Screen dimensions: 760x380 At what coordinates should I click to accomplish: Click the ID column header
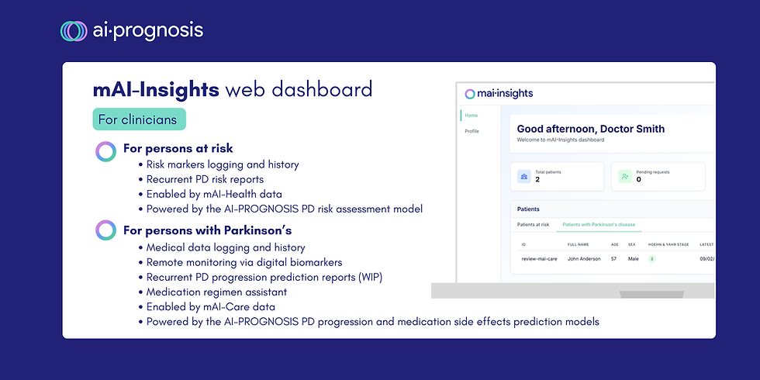523,245
